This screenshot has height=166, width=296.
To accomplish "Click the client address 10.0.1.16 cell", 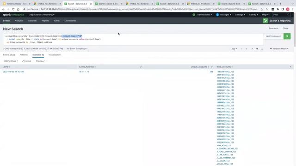I will (84, 72).
